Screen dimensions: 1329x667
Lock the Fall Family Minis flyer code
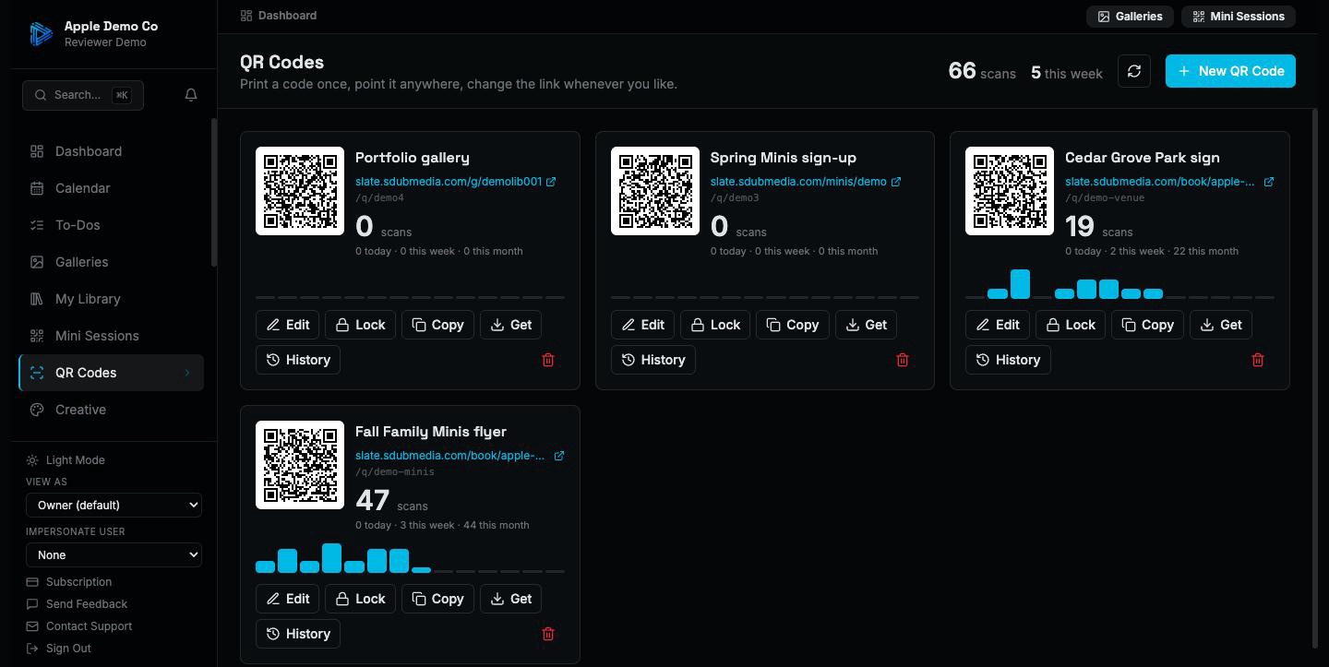(360, 599)
